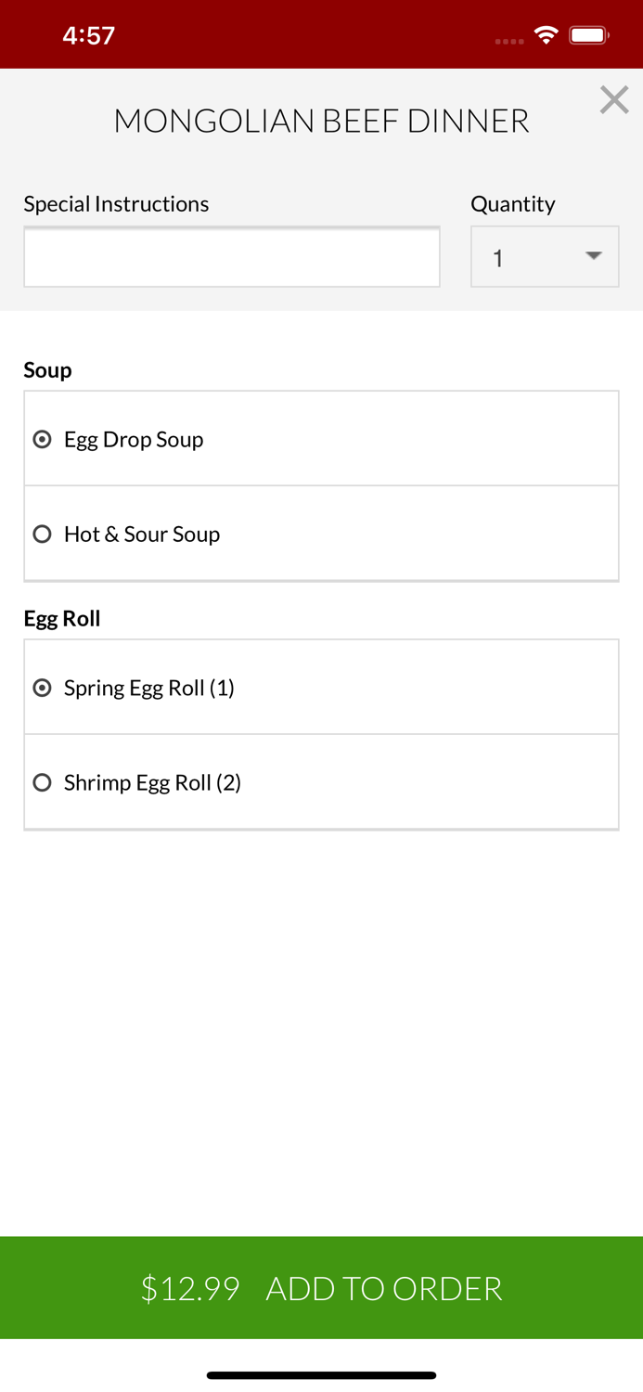The height and width of the screenshot is (1392, 643).
Task: Select Spring Egg Roll (1) radio button
Action: [43, 688]
